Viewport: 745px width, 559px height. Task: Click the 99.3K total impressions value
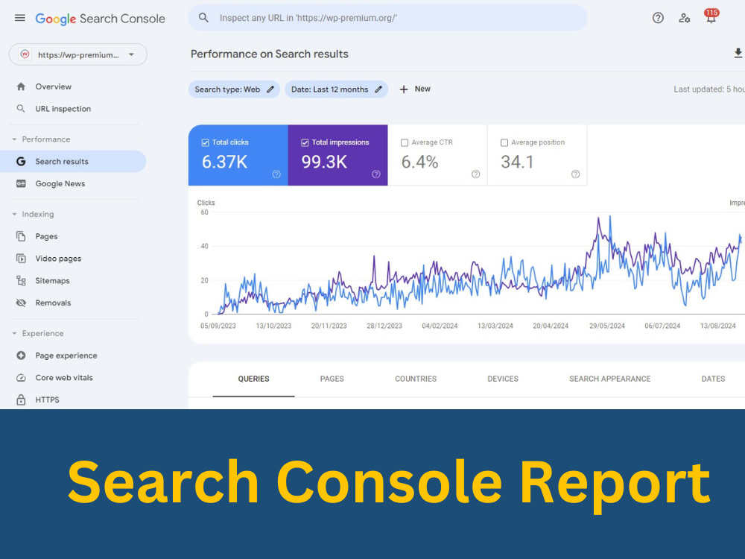(324, 162)
